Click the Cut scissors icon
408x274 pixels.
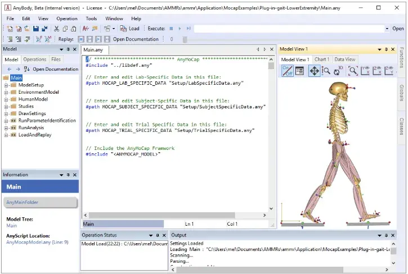(57, 28)
